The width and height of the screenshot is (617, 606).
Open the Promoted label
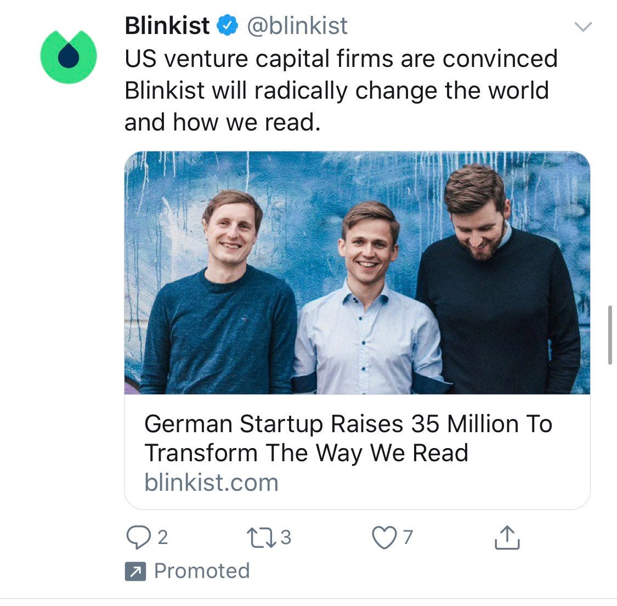click(x=202, y=571)
